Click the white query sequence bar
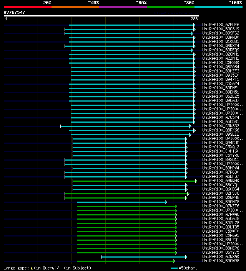This screenshot has height=271, width=246. [x=101, y=16]
